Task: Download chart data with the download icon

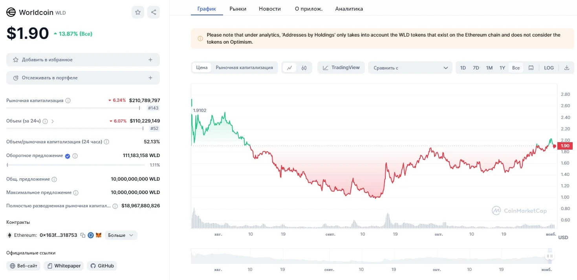Action: (567, 68)
